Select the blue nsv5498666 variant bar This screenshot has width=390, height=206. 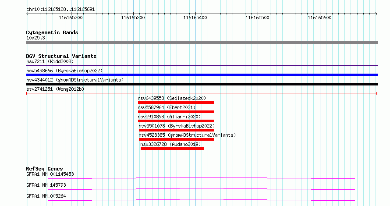(202, 75)
